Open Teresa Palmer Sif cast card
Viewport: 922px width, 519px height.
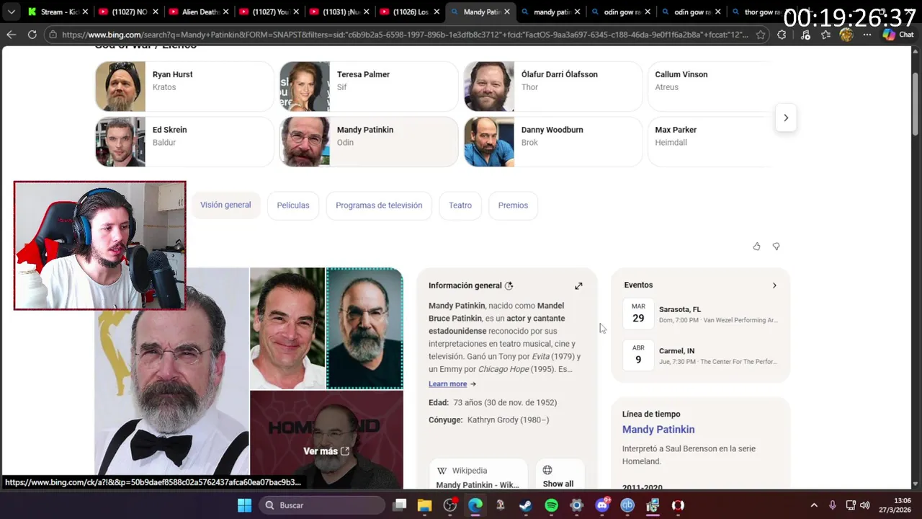pyautogui.click(x=369, y=86)
